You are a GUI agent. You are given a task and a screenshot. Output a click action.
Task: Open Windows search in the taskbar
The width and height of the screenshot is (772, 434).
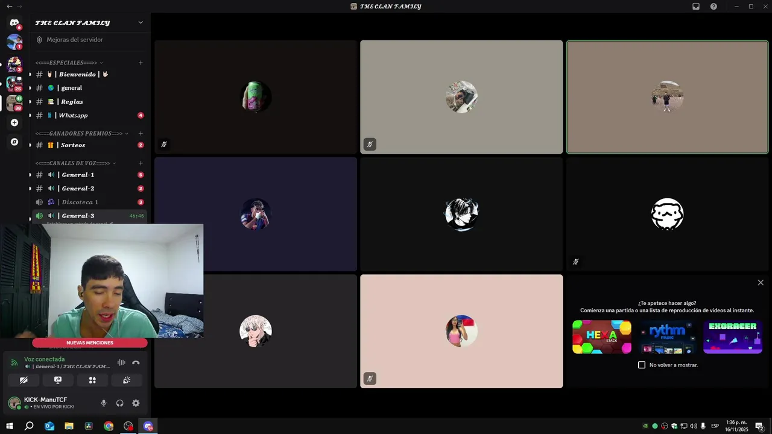(29, 426)
